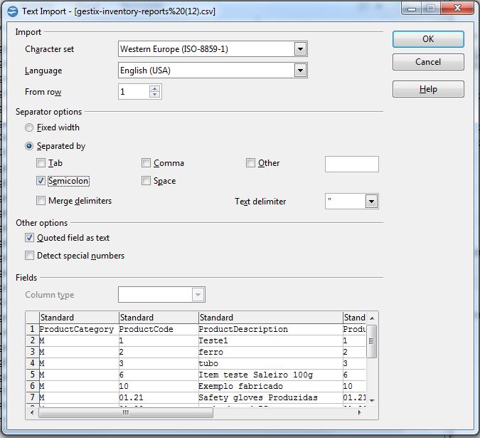Click the Teste1 cell in preview
This screenshot has height=438, width=480.
point(271,341)
